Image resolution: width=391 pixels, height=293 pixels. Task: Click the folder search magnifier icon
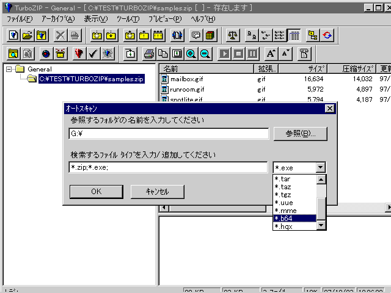pos(13,54)
